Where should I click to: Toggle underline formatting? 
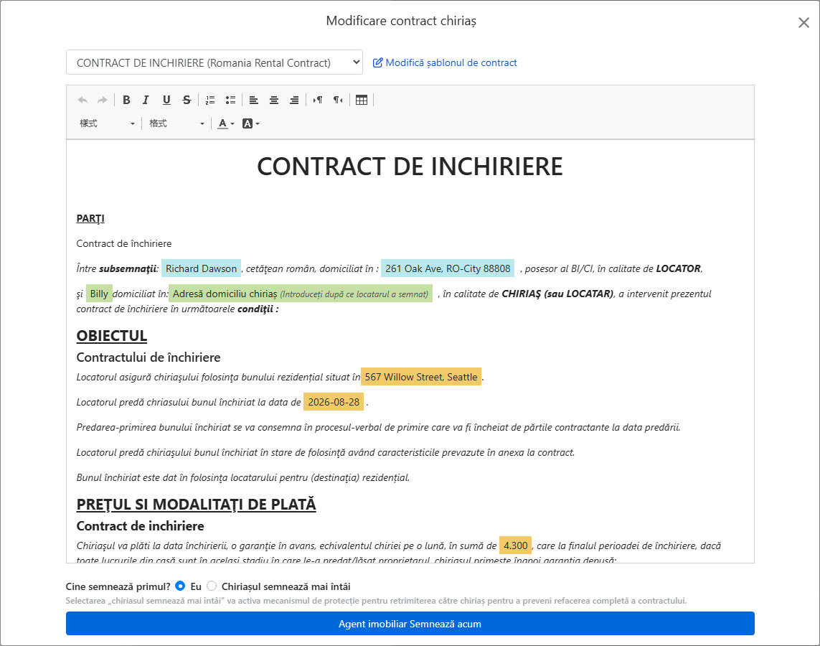tap(166, 100)
